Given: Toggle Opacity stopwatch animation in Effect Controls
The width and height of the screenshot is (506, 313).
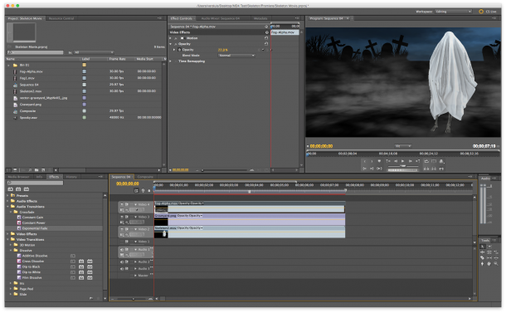Looking at the screenshot, I should click(x=180, y=50).
